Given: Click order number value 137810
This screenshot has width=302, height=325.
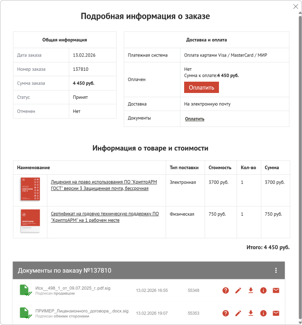Looking at the screenshot, I should [x=81, y=69].
